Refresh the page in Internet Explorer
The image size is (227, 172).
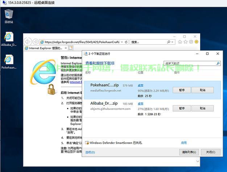[x=126, y=42]
